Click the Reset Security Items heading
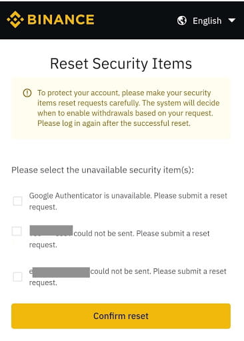 [x=121, y=64]
